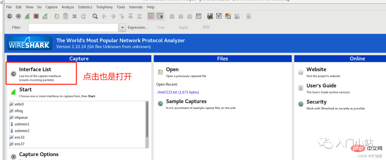Viewport: 386px width, 160px height.
Task: Click the red stop capture icon
Action: point(36,16)
